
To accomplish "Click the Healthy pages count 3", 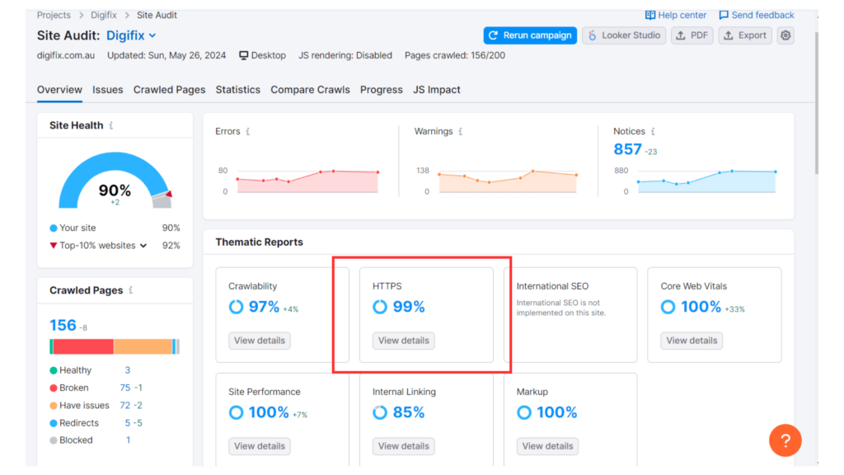I will tap(128, 370).
